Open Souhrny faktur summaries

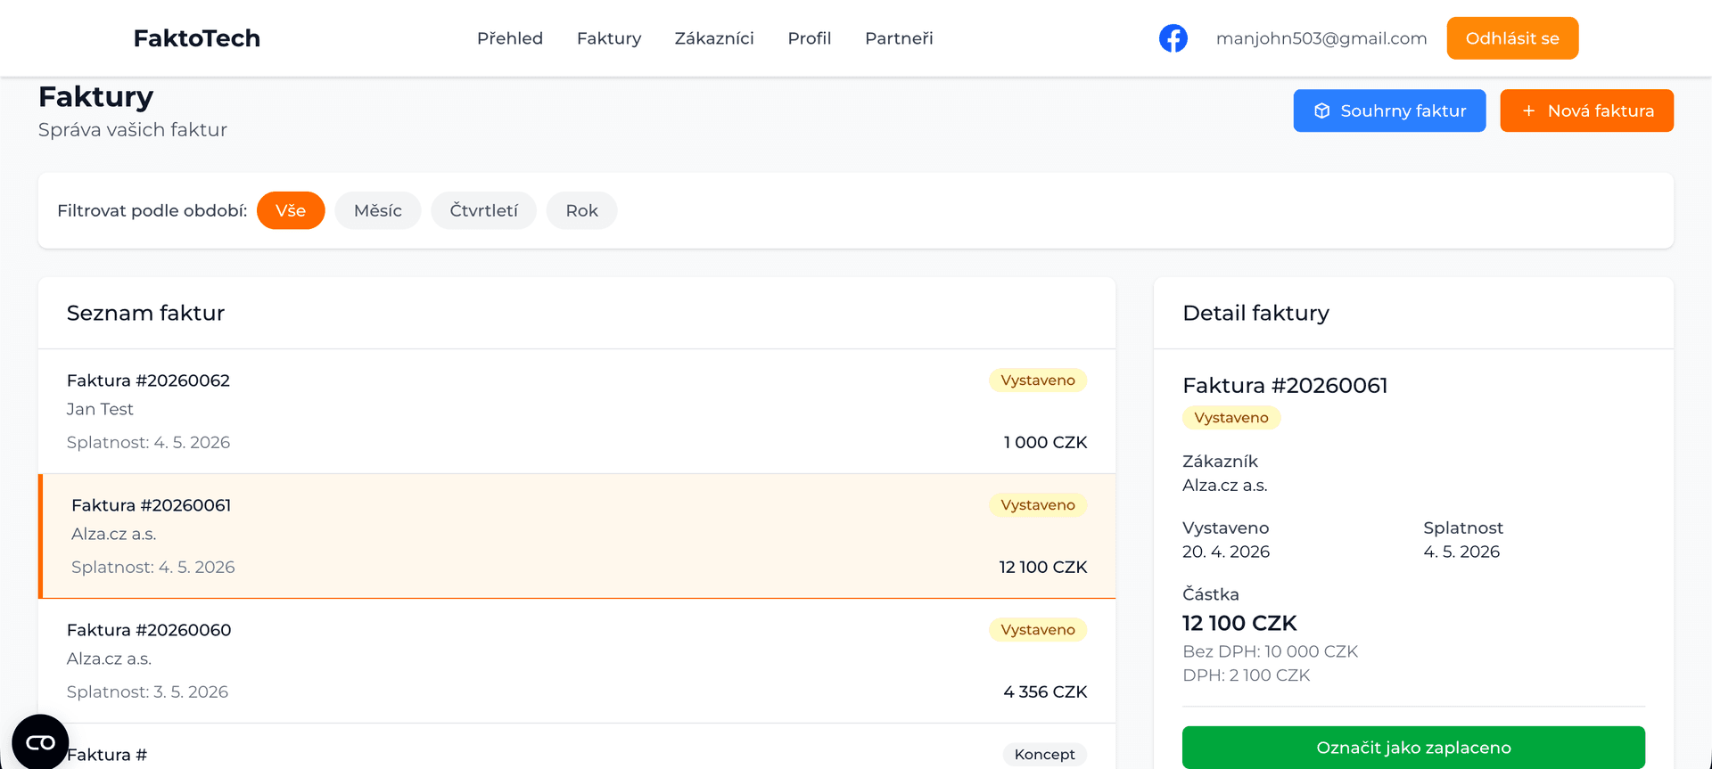tap(1389, 110)
